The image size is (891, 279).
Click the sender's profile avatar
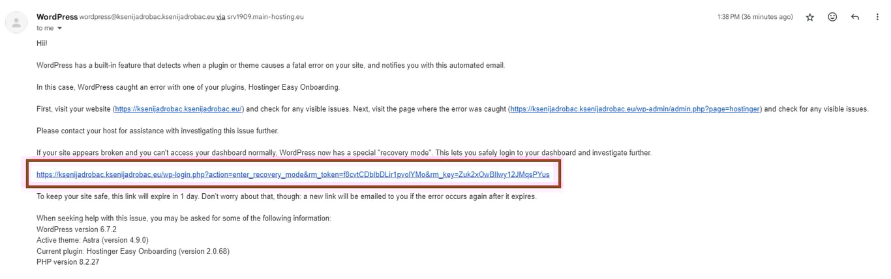(15, 22)
